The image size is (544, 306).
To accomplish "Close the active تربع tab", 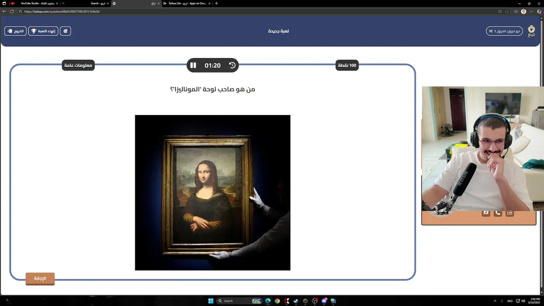I will [159, 3].
